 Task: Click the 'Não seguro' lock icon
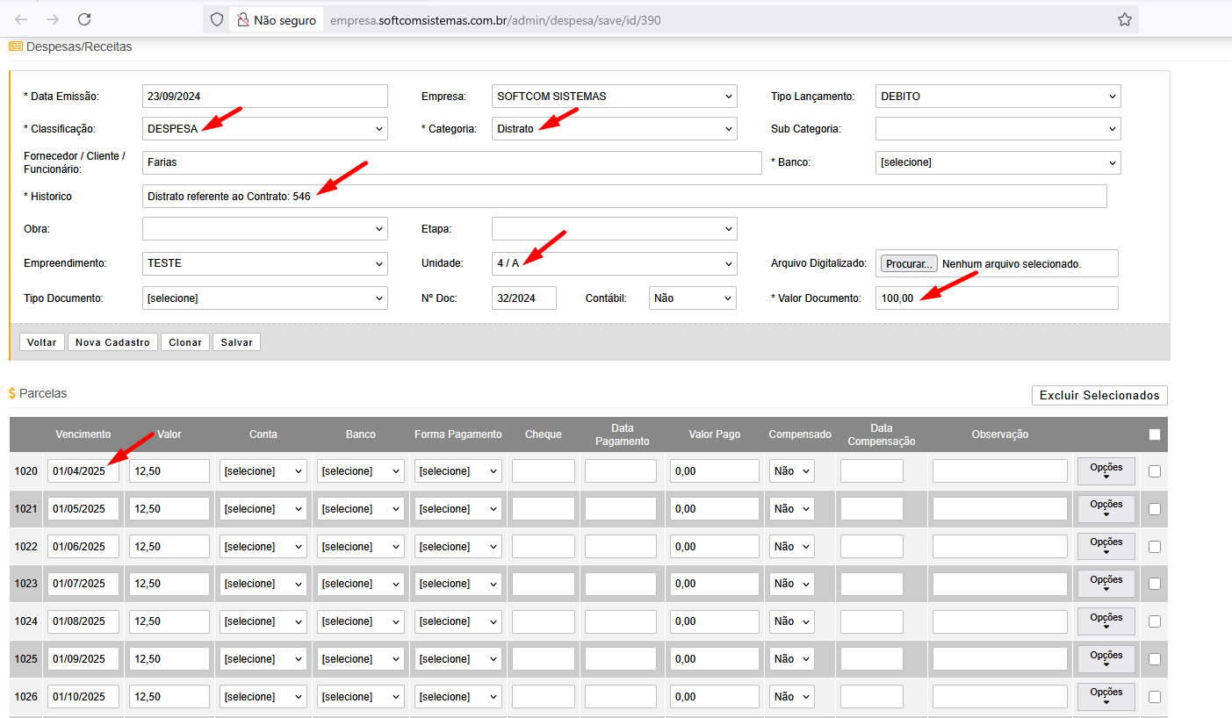[242, 19]
